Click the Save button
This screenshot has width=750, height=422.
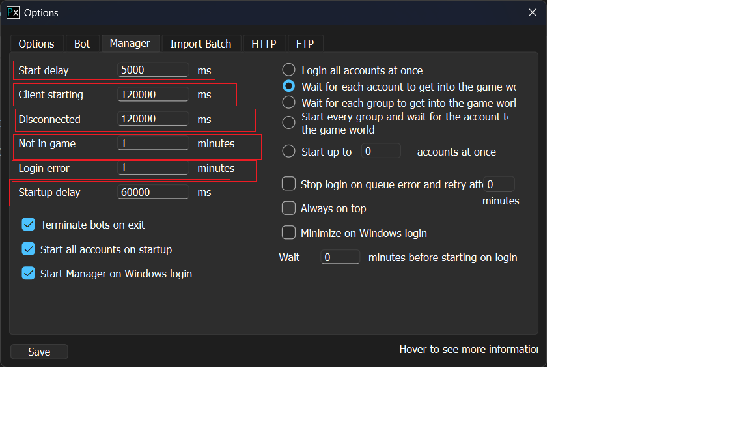click(39, 352)
